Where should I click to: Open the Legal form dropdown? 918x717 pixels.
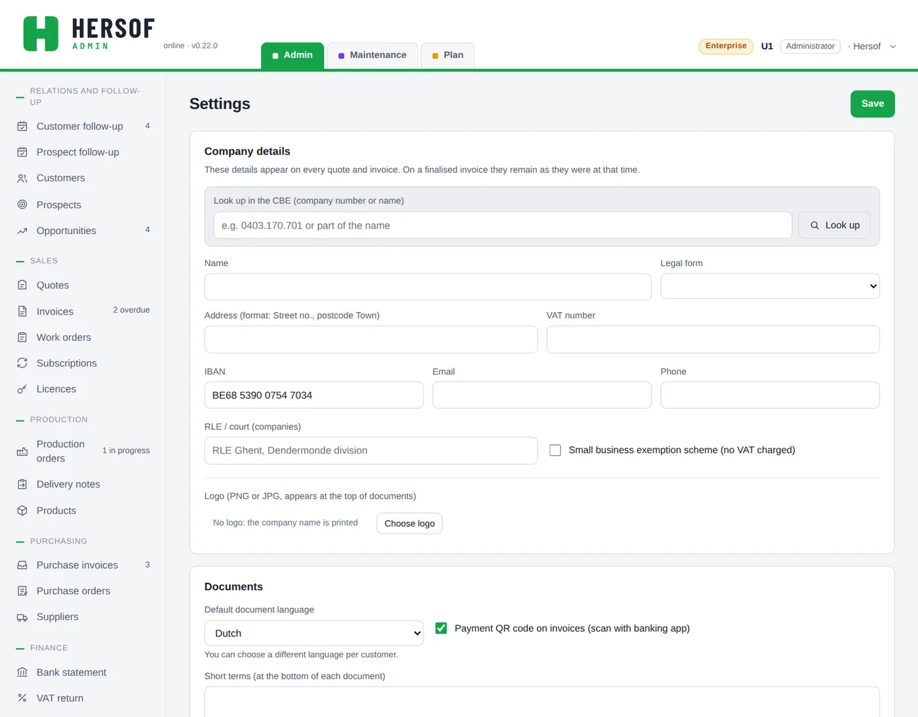click(770, 286)
